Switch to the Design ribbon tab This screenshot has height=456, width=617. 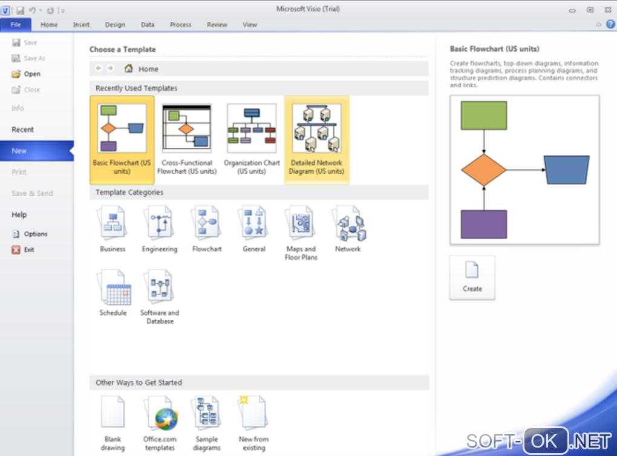(x=115, y=24)
